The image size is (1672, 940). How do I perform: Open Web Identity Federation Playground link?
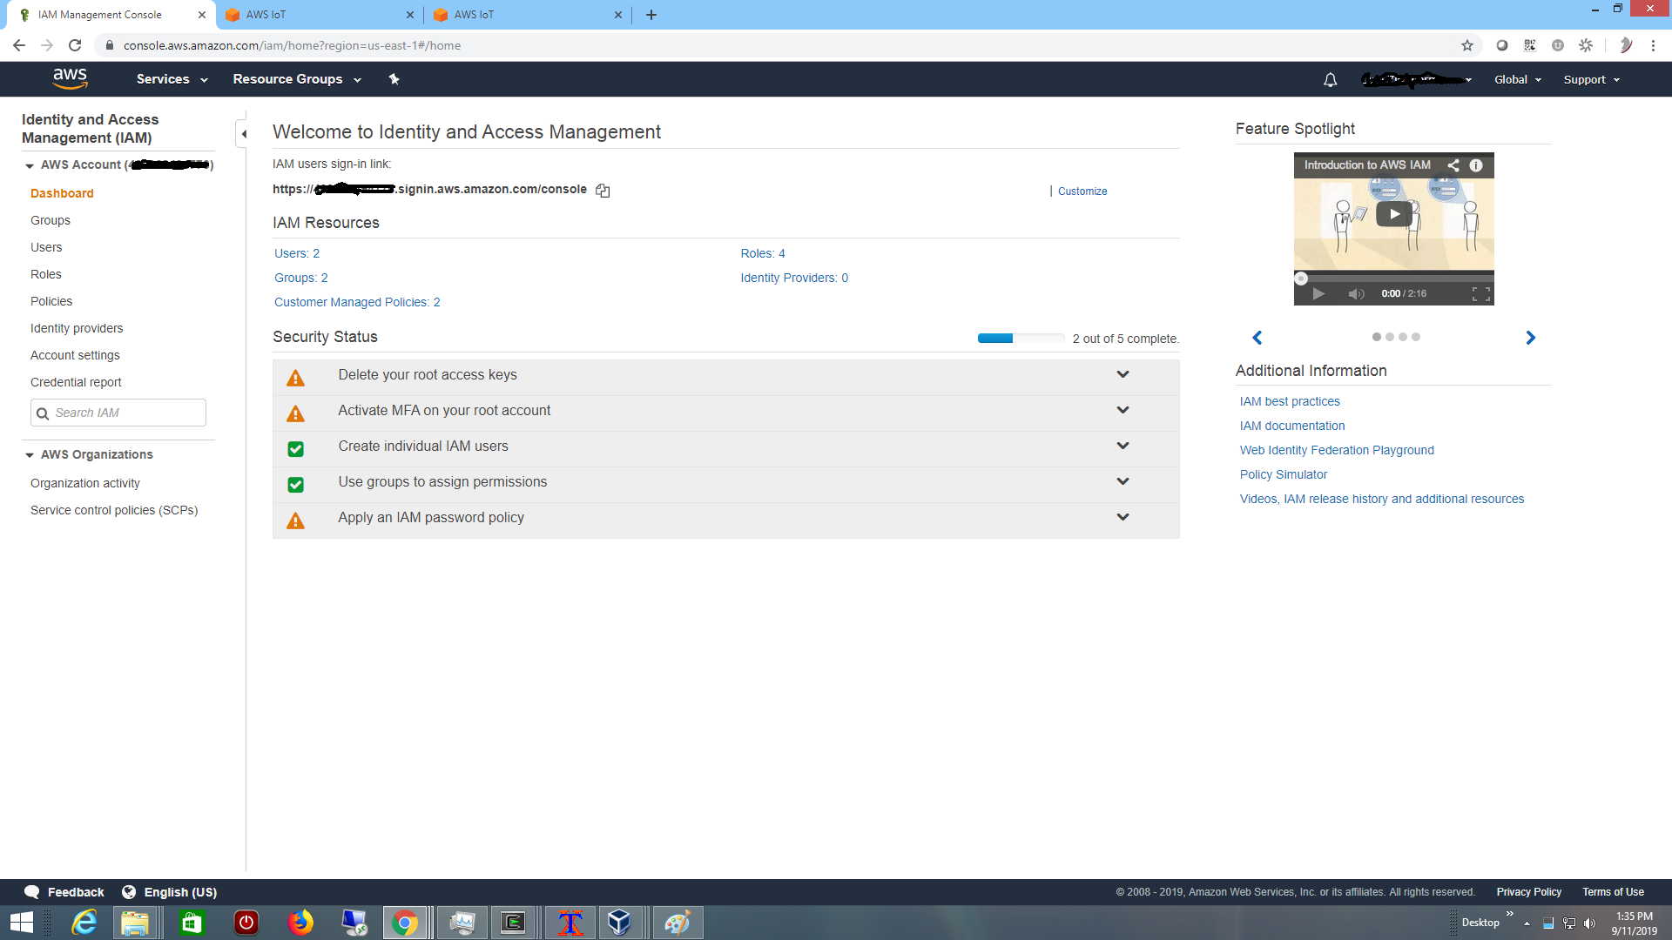coord(1337,450)
